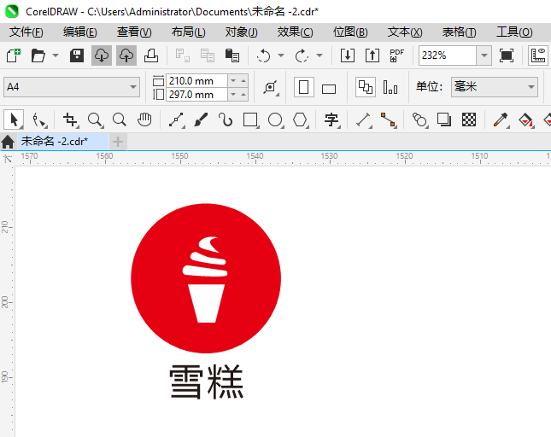Select the Crop tool
The width and height of the screenshot is (551, 437).
(70, 119)
